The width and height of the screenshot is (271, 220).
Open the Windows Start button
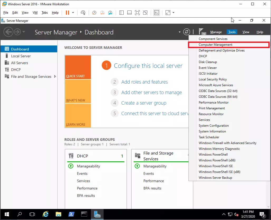[7, 214]
